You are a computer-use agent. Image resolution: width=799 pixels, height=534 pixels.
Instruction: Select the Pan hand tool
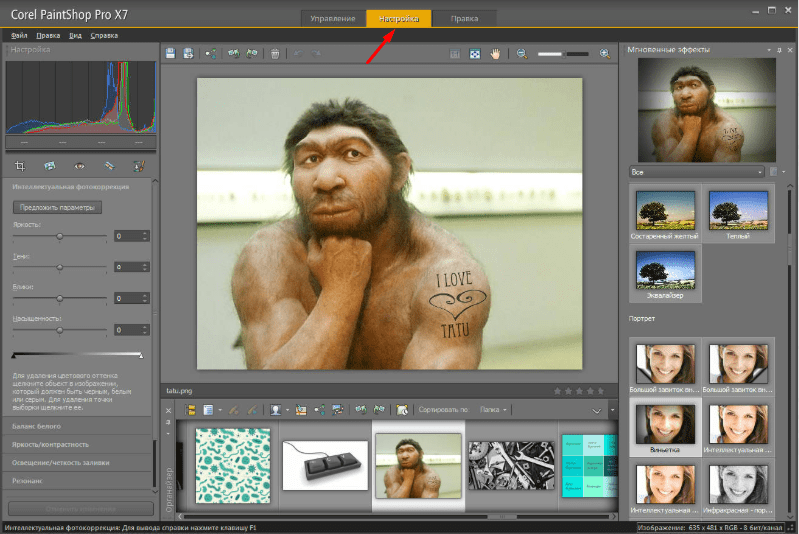tap(495, 53)
